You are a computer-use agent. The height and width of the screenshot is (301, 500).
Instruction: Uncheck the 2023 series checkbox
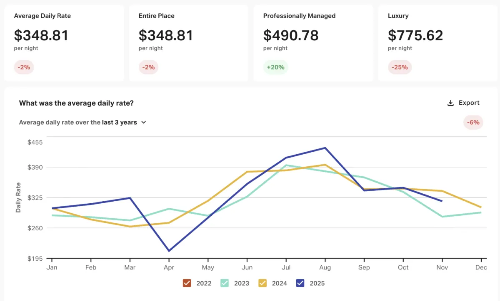pos(225,283)
